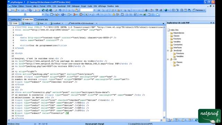Click the 'Ln 34 : Col 42' status bar entry
Viewport: 222px width, 125px height.
(41, 124)
